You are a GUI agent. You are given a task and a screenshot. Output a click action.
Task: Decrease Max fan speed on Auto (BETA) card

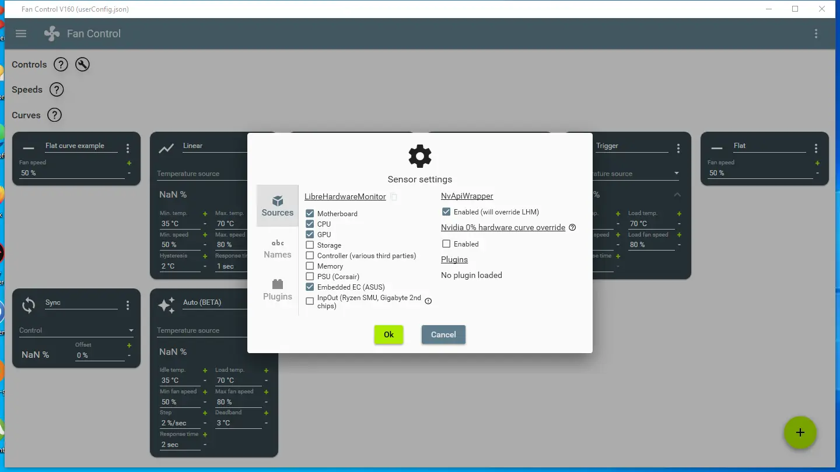coord(266,402)
